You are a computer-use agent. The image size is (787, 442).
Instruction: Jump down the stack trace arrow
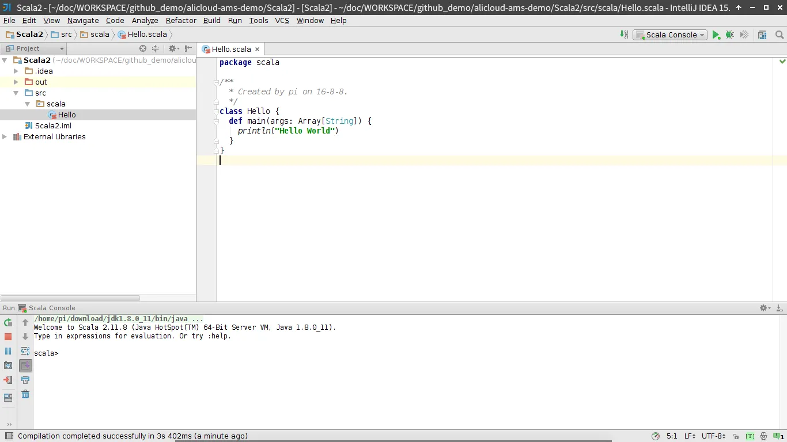(x=25, y=337)
